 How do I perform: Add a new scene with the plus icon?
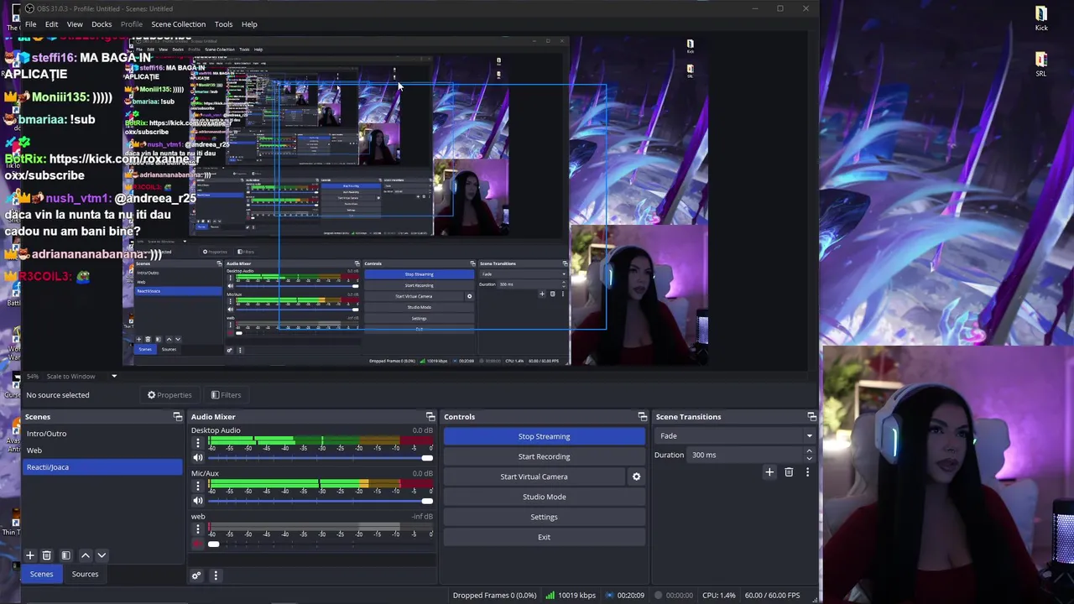click(x=30, y=555)
